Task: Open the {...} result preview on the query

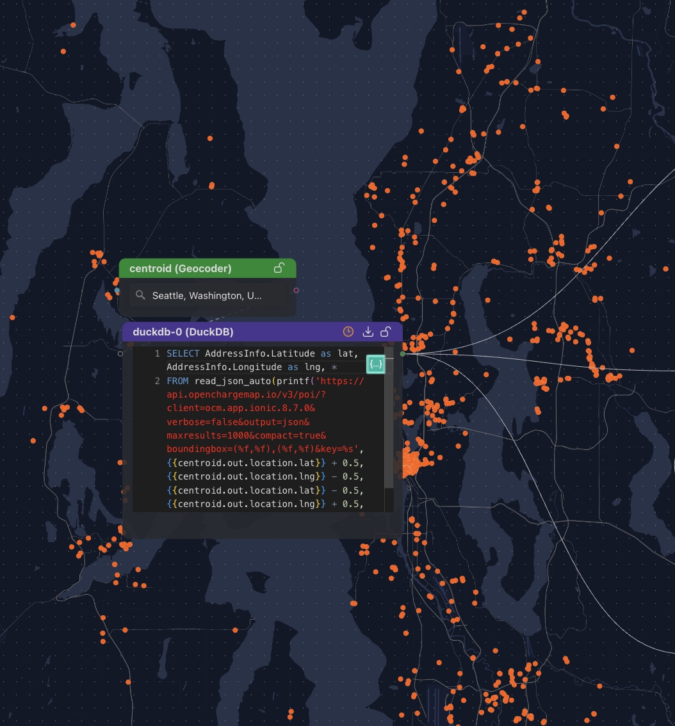Action: [x=376, y=364]
